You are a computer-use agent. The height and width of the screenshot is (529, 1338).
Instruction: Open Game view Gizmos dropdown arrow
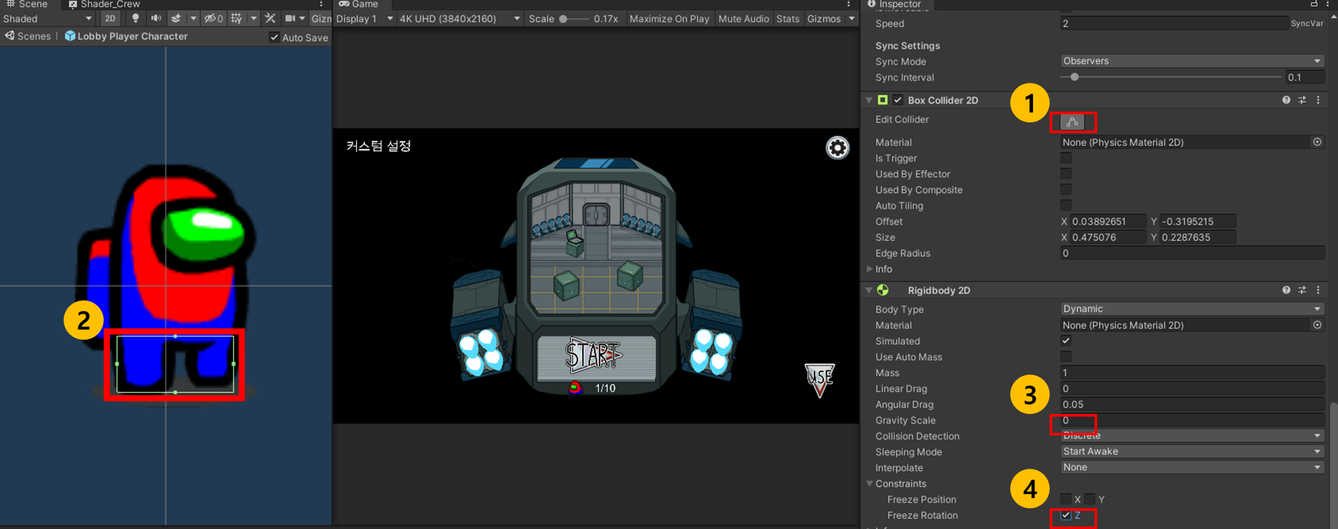click(852, 19)
